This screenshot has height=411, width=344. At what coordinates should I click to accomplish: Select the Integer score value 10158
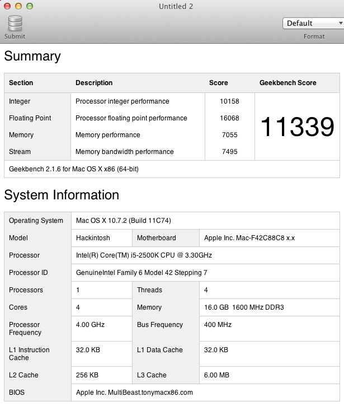tap(229, 101)
